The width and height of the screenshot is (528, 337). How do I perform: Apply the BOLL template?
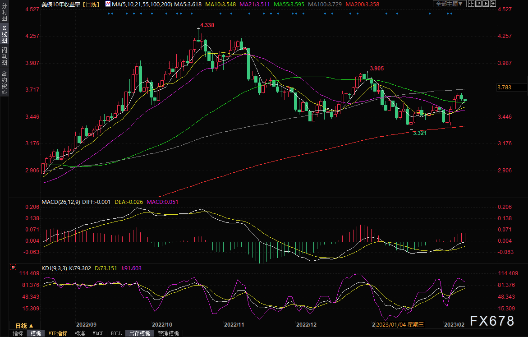[x=116, y=333]
